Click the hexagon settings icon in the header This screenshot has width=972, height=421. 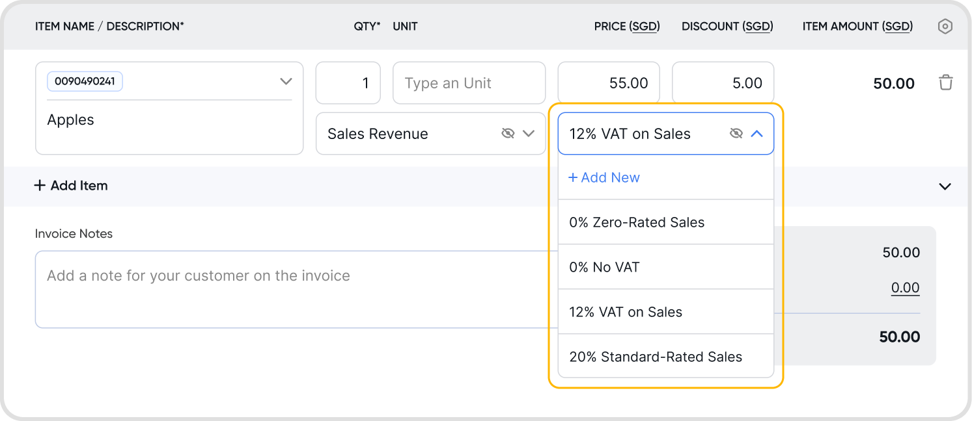pos(945,27)
